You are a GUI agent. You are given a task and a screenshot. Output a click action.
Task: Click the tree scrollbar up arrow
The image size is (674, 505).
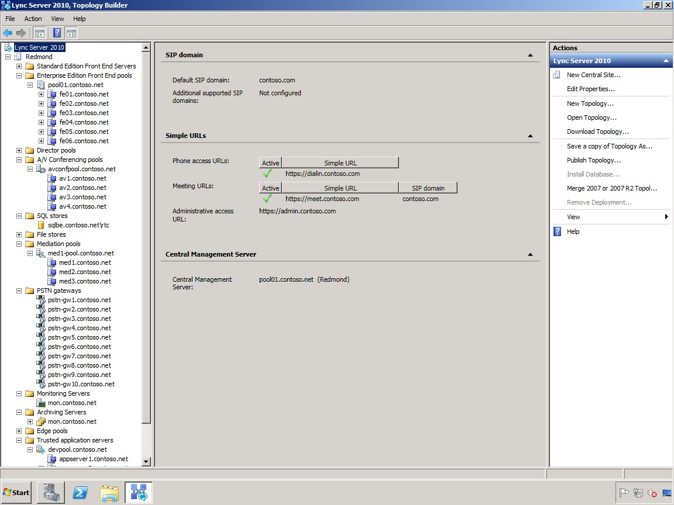[x=146, y=48]
